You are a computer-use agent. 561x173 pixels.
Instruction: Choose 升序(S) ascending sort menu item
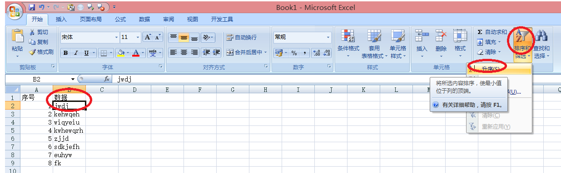(x=499, y=69)
